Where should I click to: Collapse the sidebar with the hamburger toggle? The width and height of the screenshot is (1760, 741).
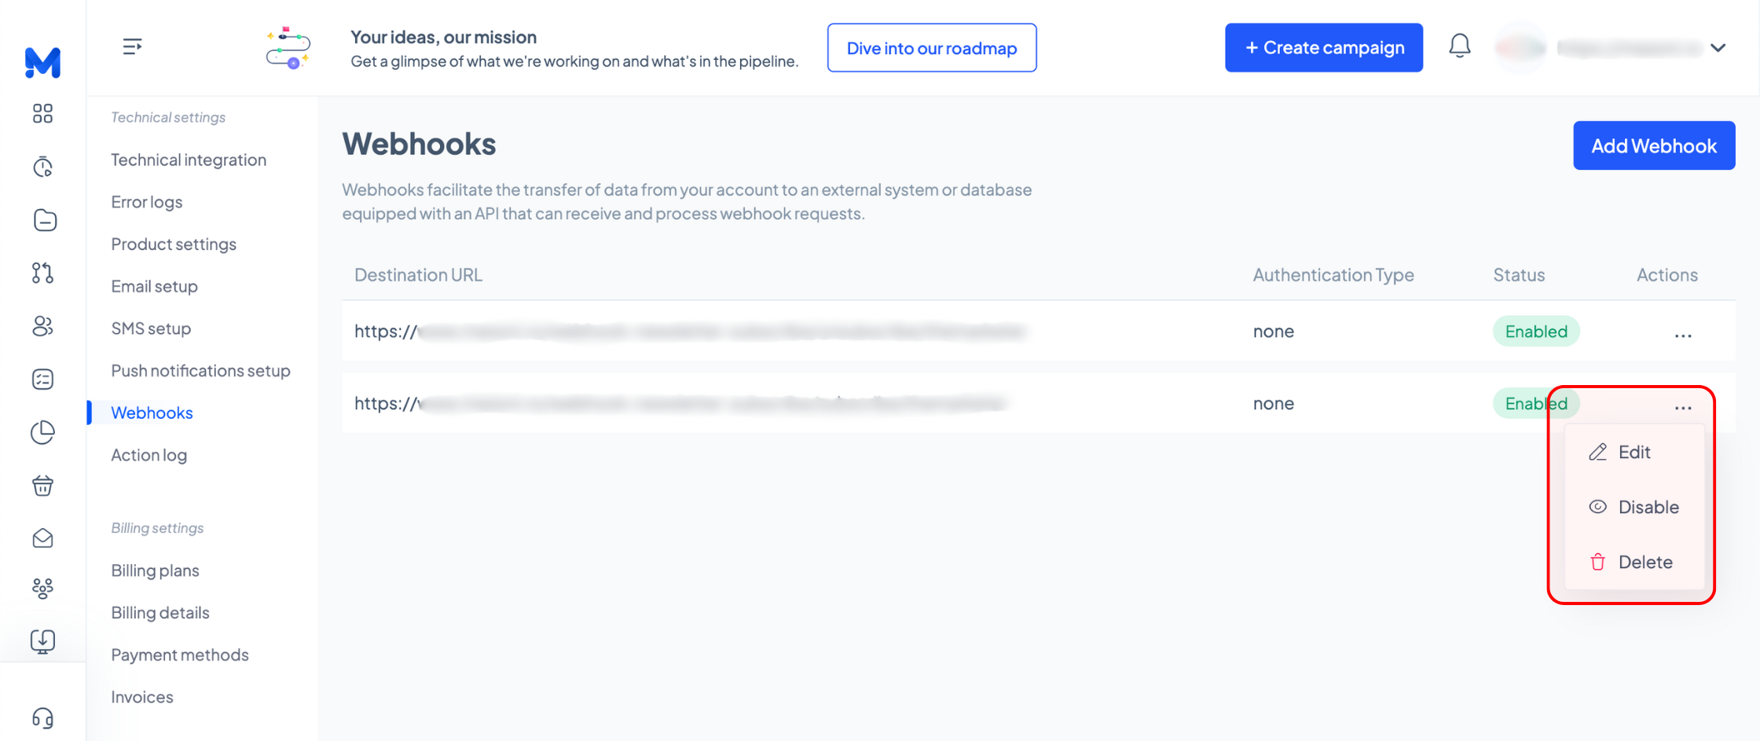click(x=132, y=47)
